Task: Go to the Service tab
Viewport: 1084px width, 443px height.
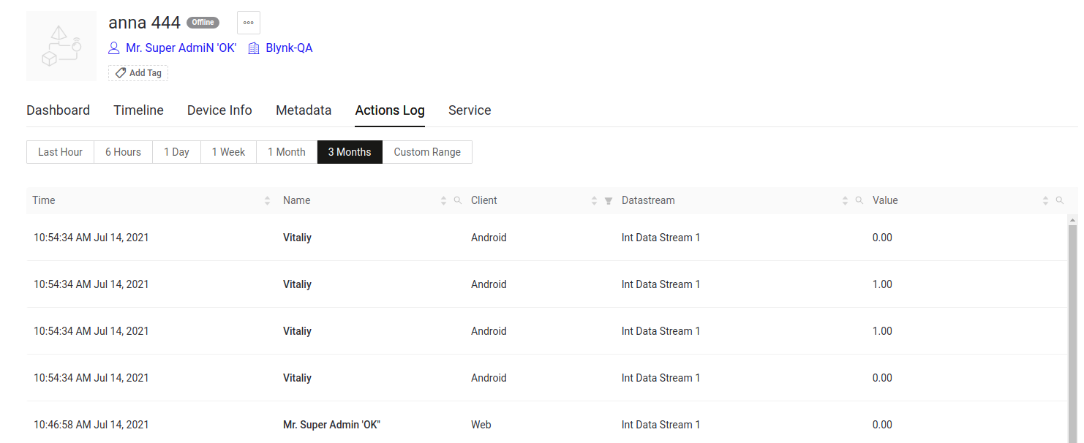Action: click(470, 110)
